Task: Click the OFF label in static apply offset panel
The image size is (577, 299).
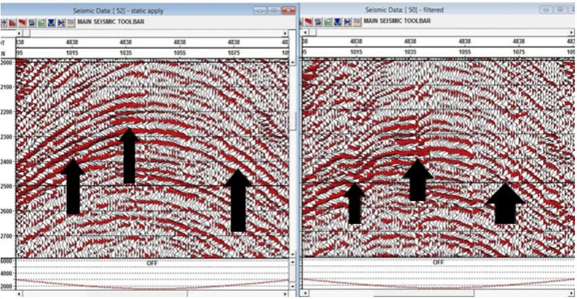Action: click(x=152, y=262)
